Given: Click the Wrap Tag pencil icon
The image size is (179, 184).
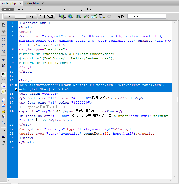Looking at the screenshot, I should [4, 111].
